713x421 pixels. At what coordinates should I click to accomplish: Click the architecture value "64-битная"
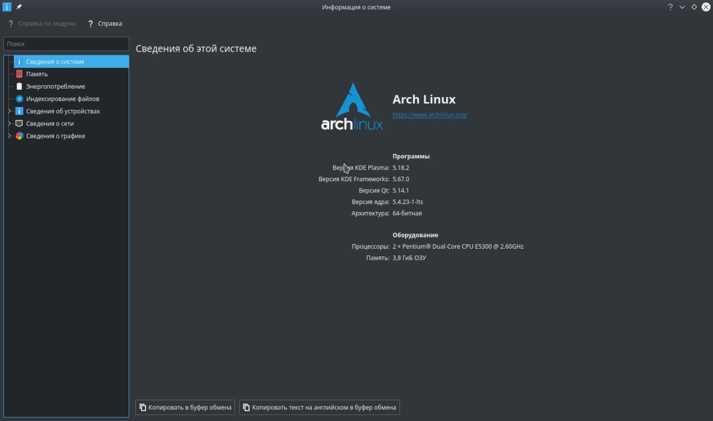pyautogui.click(x=407, y=214)
